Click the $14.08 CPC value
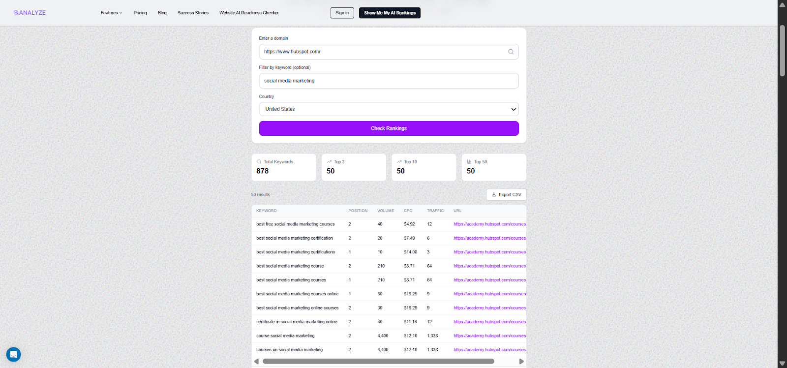 pyautogui.click(x=410, y=252)
